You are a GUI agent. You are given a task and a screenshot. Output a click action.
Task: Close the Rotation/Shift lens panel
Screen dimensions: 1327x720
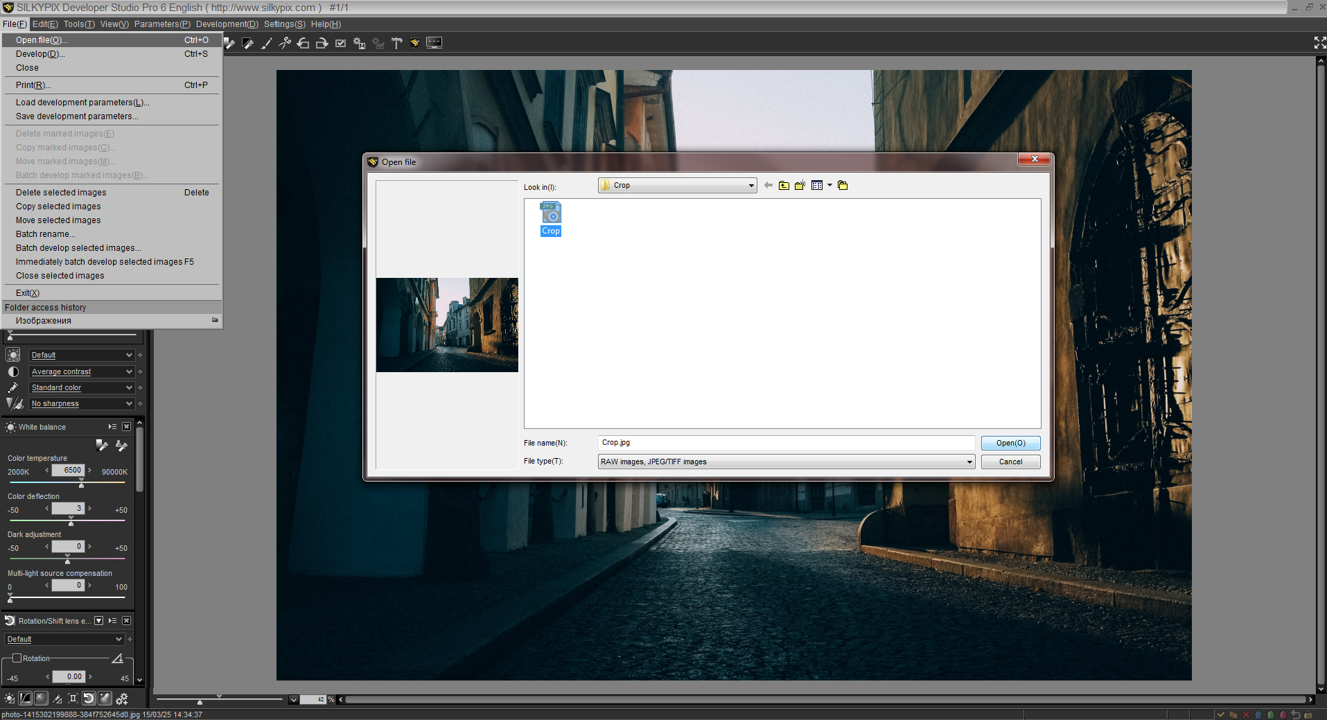127,621
